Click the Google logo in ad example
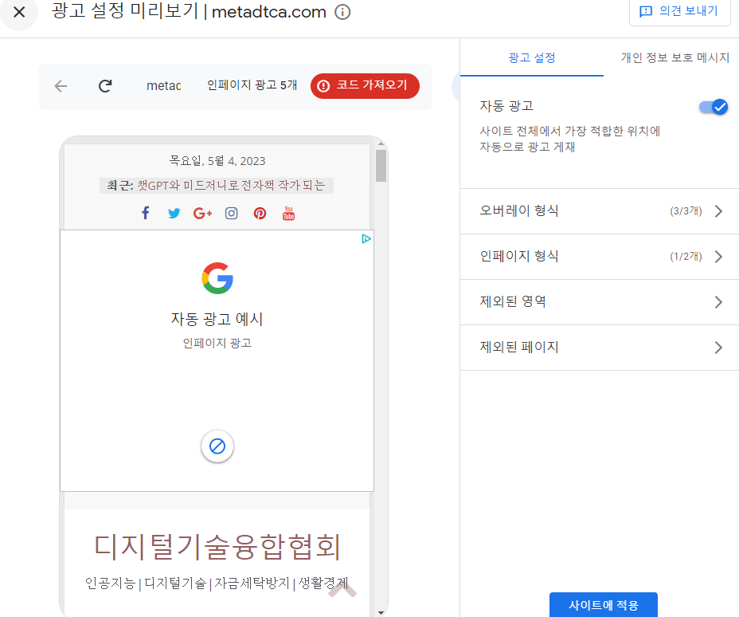 (x=217, y=278)
